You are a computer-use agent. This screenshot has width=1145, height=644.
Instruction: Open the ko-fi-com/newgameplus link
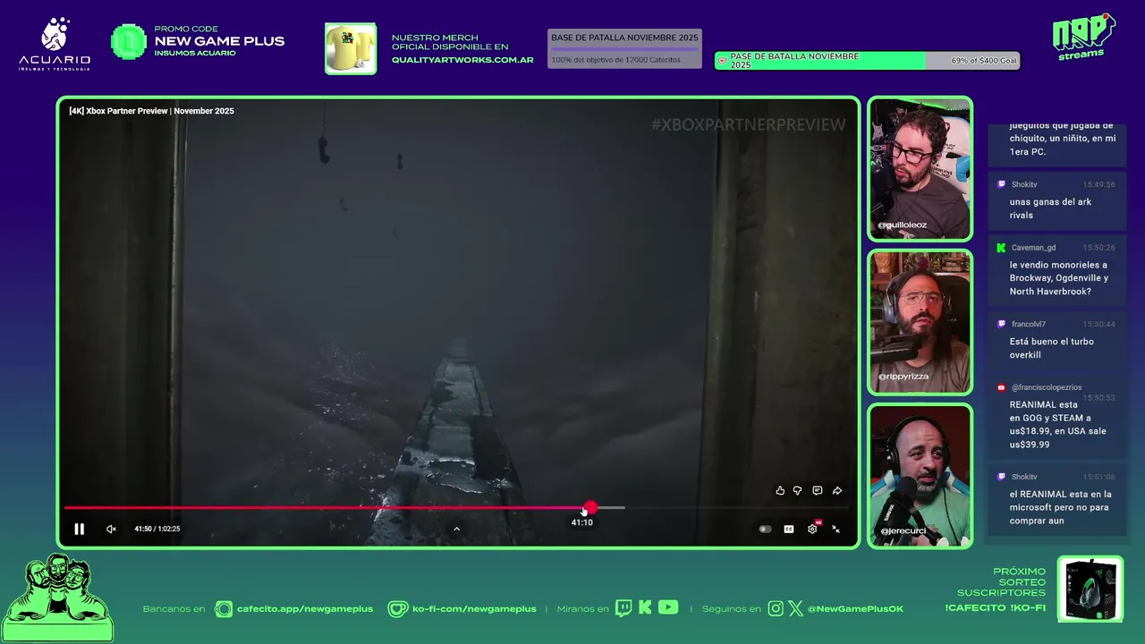pyautogui.click(x=474, y=608)
